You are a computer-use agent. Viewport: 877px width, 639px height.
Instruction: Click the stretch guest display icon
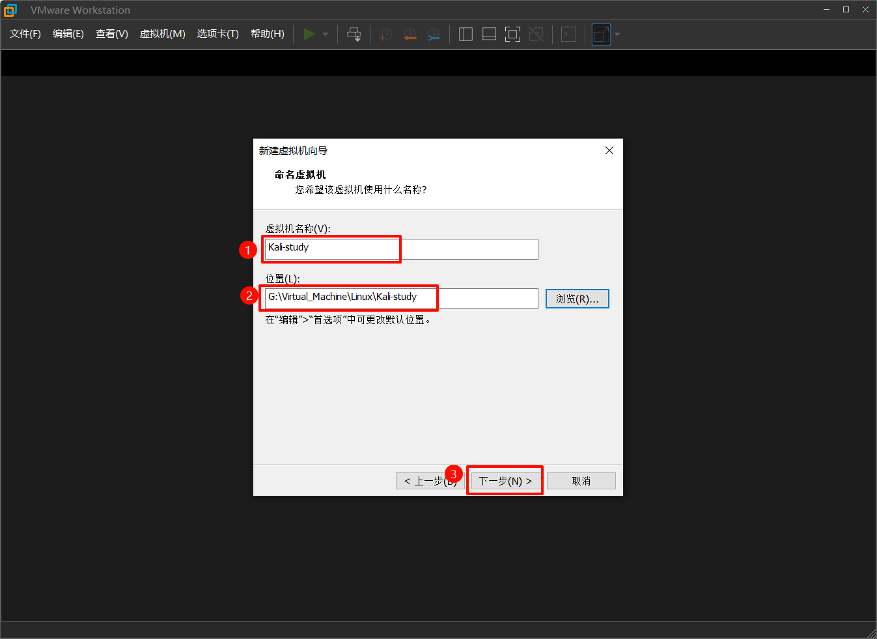click(x=601, y=34)
